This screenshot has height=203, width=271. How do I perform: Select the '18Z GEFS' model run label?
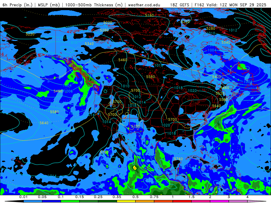(x=180, y=5)
